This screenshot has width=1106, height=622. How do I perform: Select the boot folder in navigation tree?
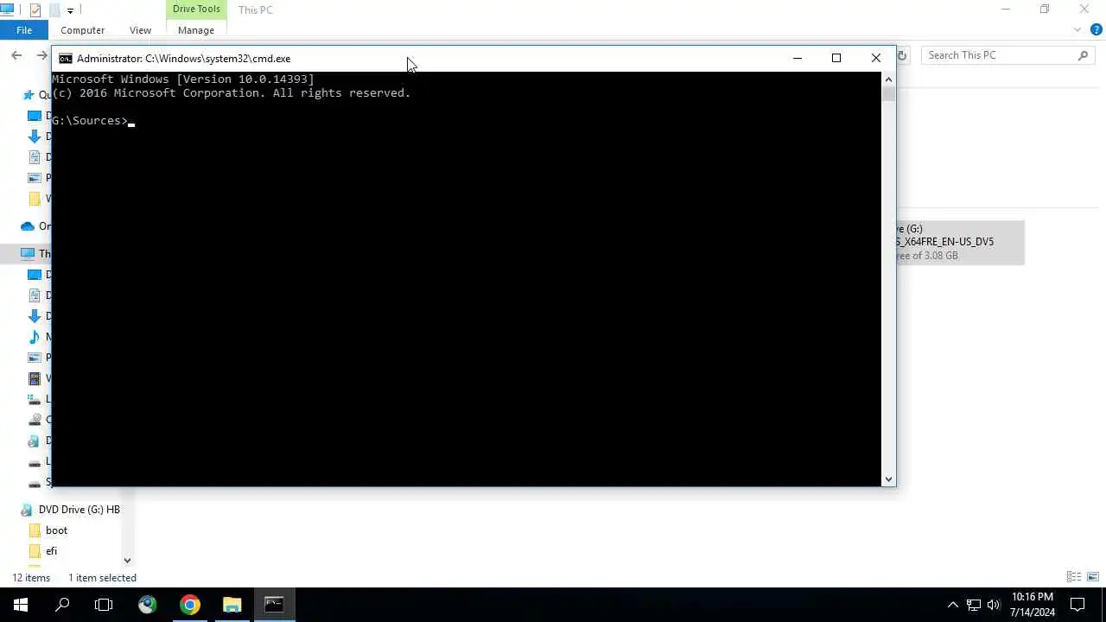pos(56,530)
